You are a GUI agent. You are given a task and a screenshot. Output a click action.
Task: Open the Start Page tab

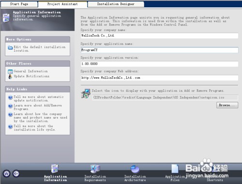click(x=19, y=4)
